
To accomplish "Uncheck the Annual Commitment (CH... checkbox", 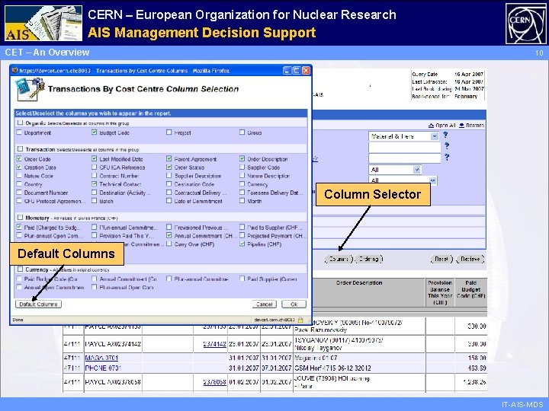I will pos(169,235).
